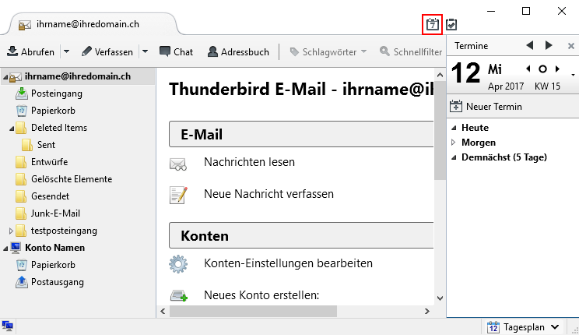Screen dimensions: 579x335
Task: Open the Abrufen dropdown arrow
Action: pyautogui.click(x=65, y=51)
